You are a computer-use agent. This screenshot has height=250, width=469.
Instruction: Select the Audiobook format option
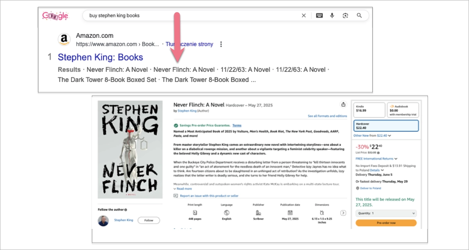404,110
